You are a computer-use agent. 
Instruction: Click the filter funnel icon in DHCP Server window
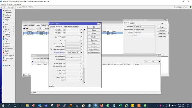click(x=41, y=28)
